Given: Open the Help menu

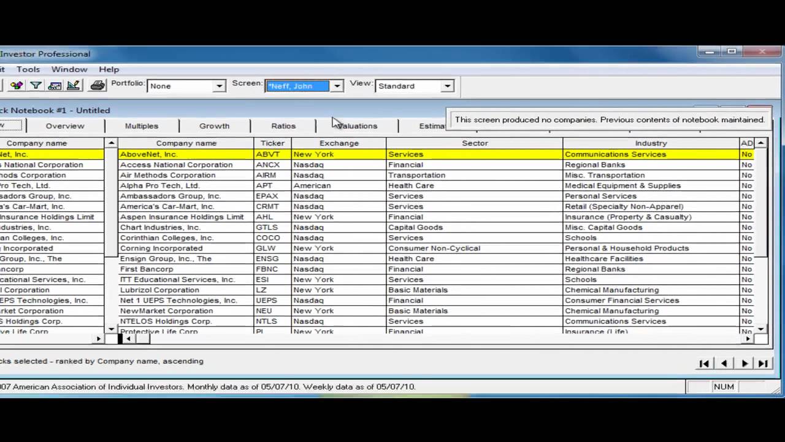Looking at the screenshot, I should (109, 69).
